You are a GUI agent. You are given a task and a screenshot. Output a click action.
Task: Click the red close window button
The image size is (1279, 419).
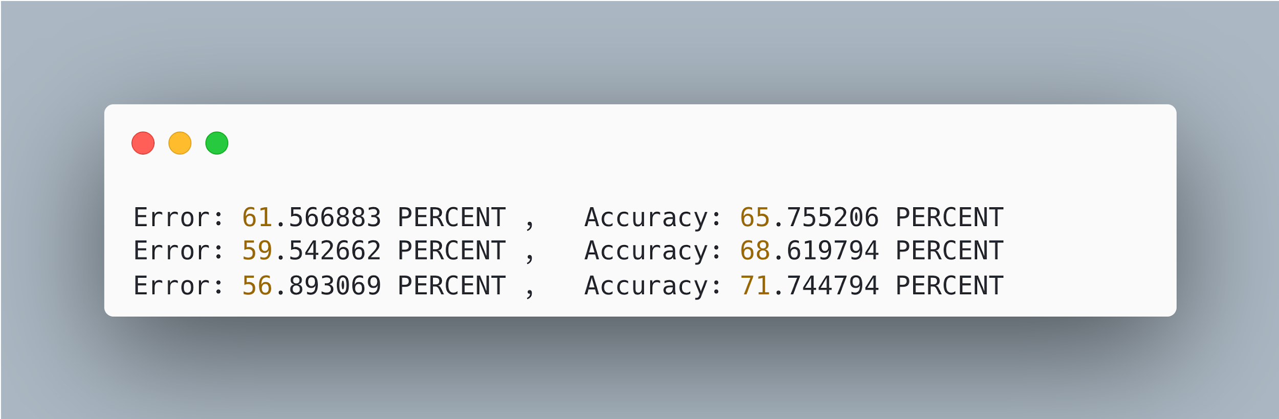coord(143,143)
